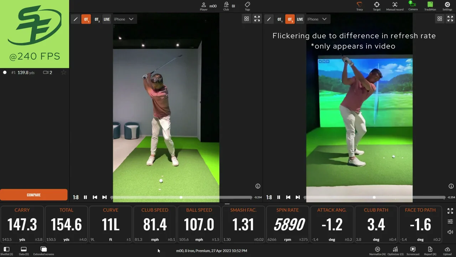Open Extended screens tab
The width and height of the screenshot is (456, 257).
[x=43, y=251]
